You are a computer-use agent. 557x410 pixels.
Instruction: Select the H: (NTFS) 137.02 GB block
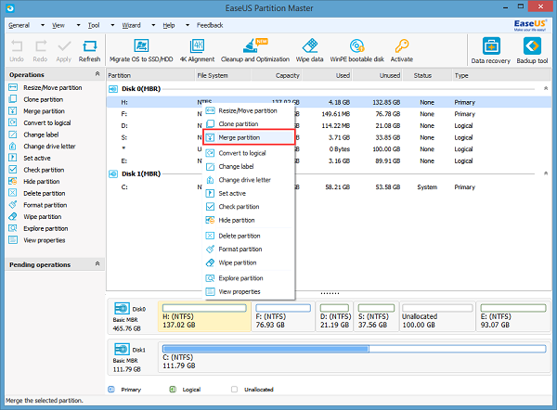tap(204, 316)
